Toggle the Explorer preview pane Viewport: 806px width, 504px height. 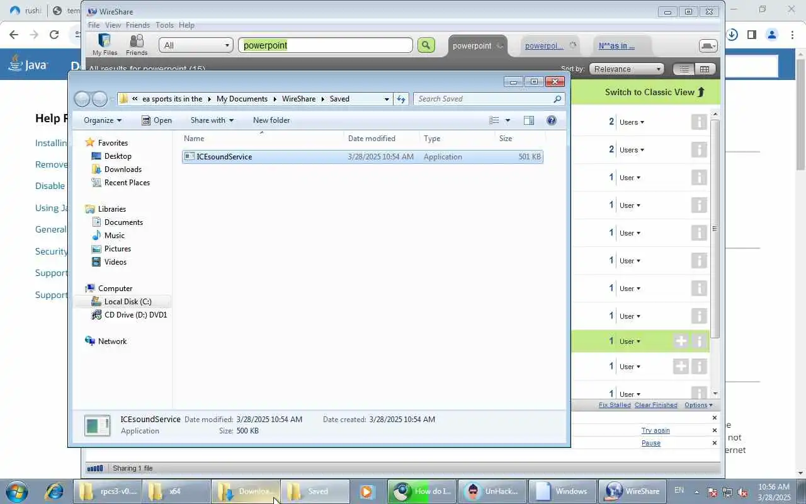coord(529,120)
